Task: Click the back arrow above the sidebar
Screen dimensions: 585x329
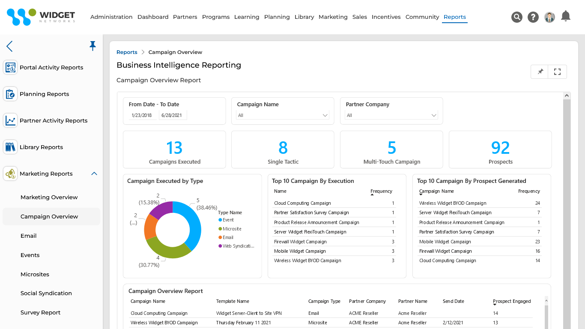Action: click(x=9, y=46)
